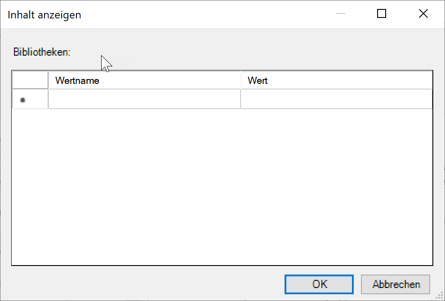The width and height of the screenshot is (445, 301).
Task: Click the divider left of the Wertname header
Action: tap(48, 81)
